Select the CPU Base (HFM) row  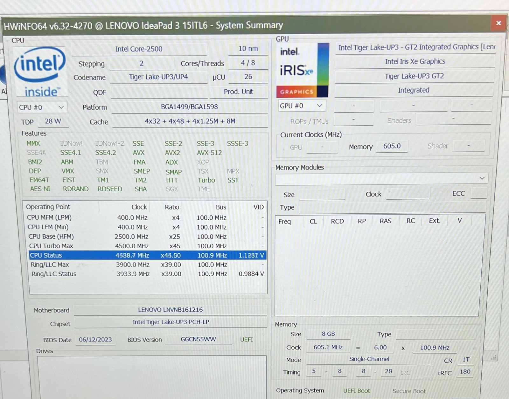[147, 237]
